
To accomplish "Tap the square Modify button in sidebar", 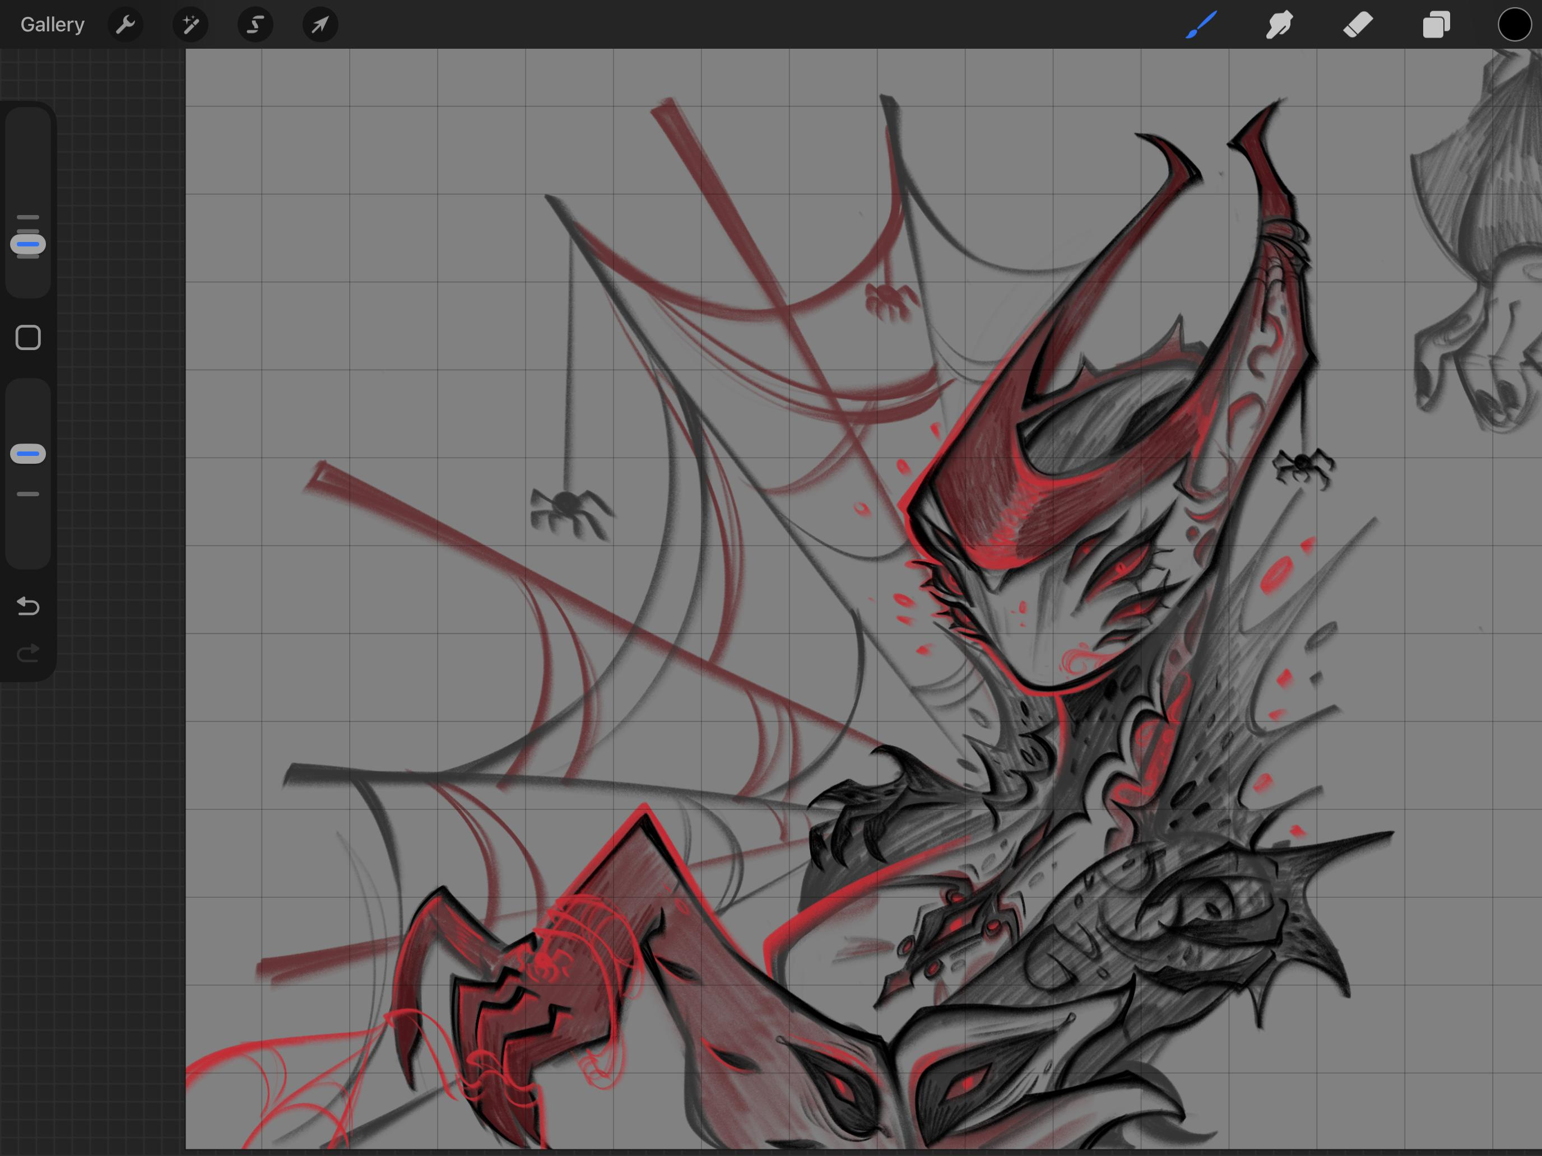I will [28, 338].
